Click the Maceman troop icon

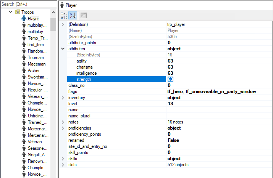(24, 64)
